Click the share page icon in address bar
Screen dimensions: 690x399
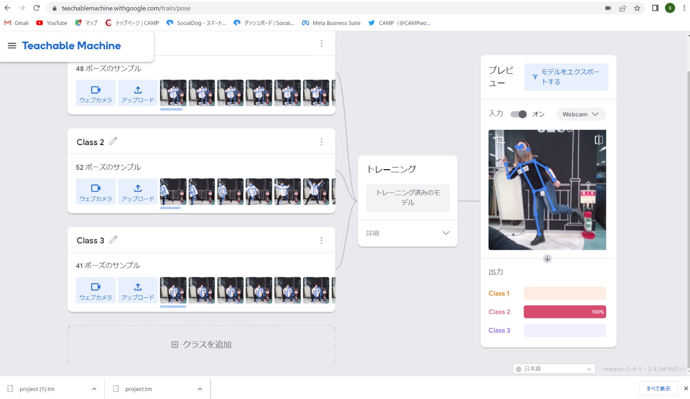pyautogui.click(x=622, y=8)
